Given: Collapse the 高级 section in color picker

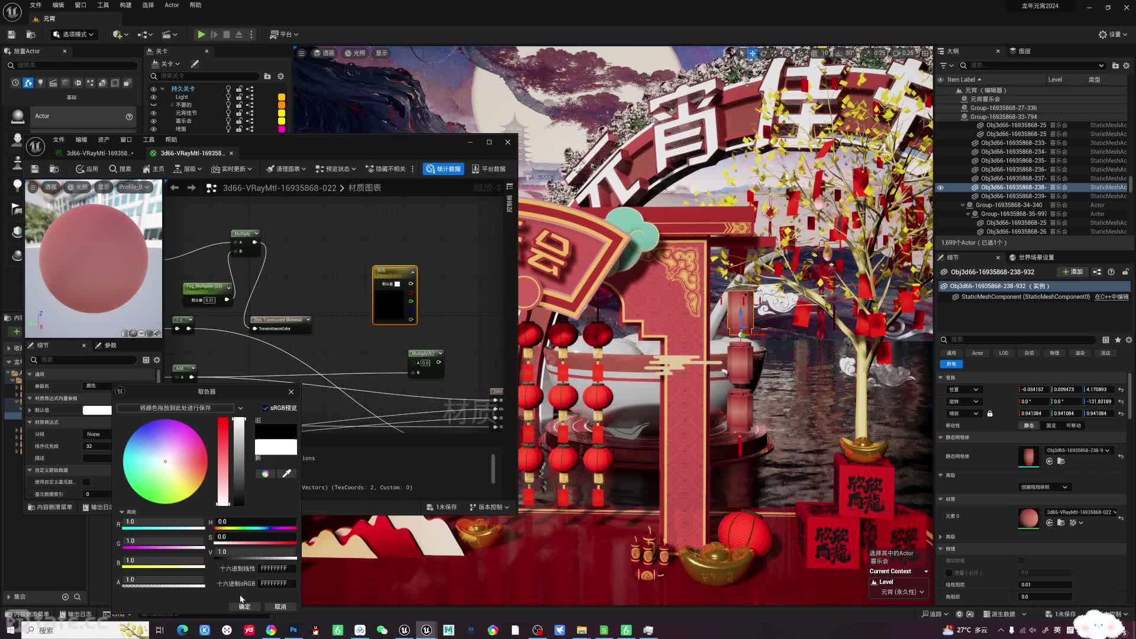Looking at the screenshot, I should pos(122,512).
